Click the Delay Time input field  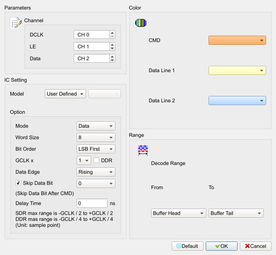coord(92,203)
